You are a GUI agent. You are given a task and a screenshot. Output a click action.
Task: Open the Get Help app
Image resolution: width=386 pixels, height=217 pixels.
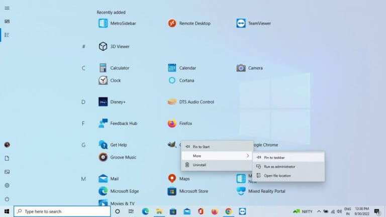point(113,145)
